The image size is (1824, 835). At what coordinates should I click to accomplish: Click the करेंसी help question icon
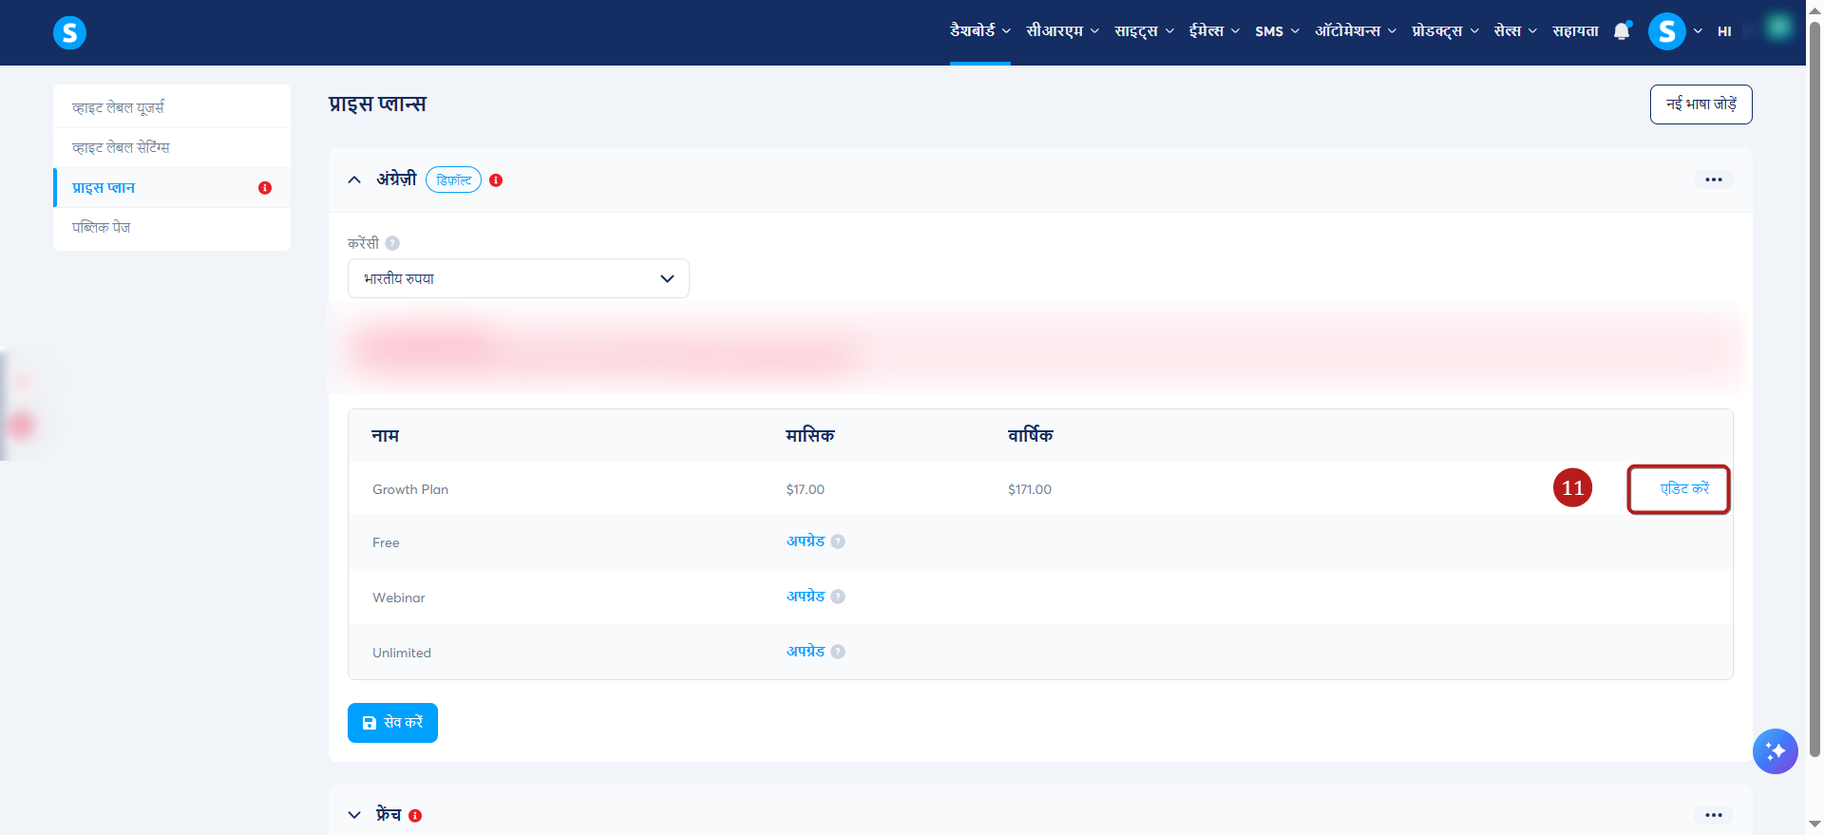coord(392,243)
